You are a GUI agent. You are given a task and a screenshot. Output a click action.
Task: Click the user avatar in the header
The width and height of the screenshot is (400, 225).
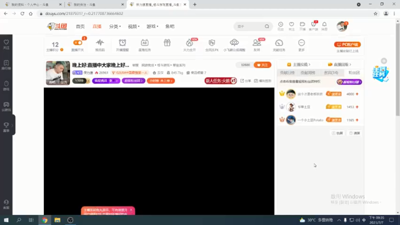click(342, 26)
